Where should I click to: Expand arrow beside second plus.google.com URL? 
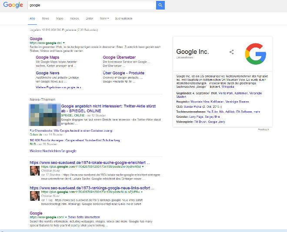tap(142, 192)
